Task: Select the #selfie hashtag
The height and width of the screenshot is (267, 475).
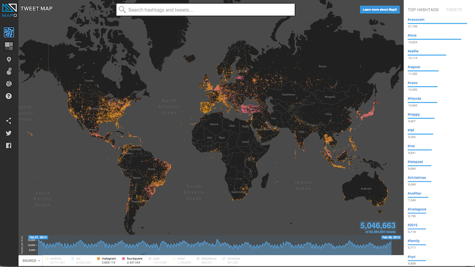Action: pos(413,51)
